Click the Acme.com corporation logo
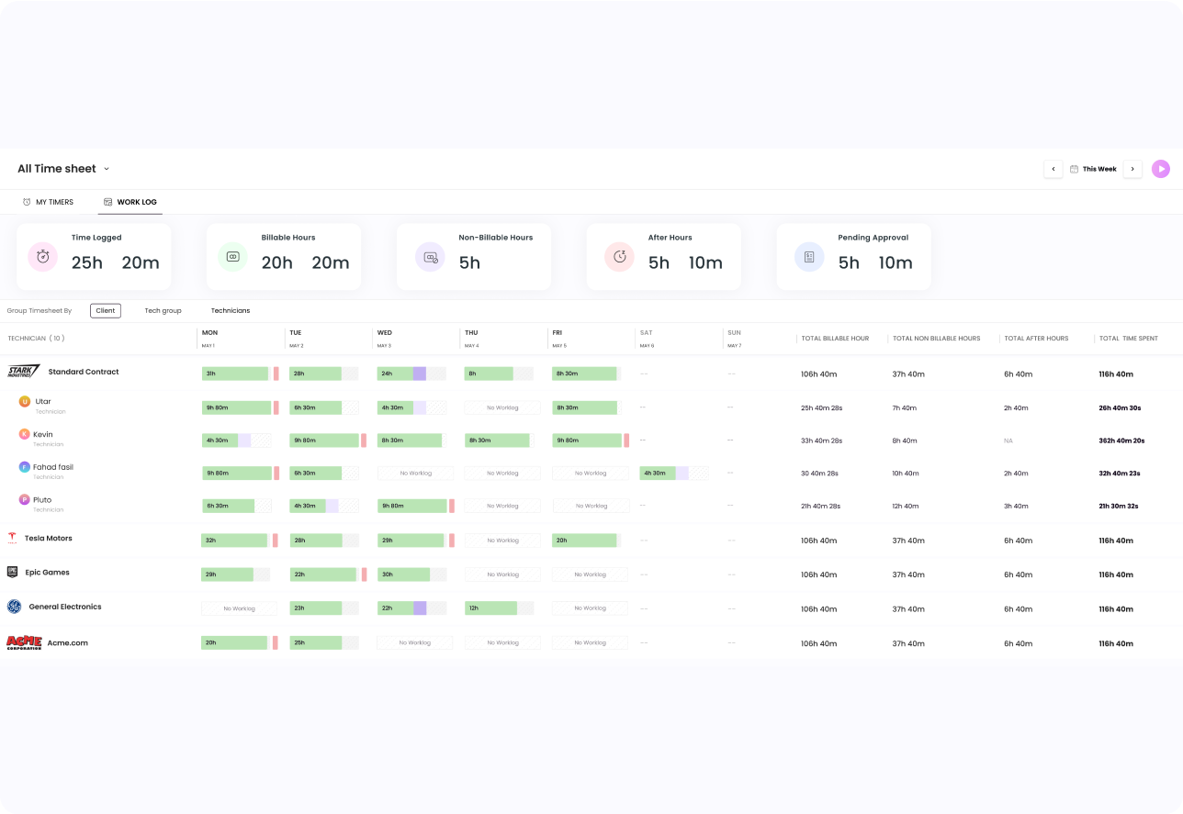Screen dimensions: 1183x814 coord(24,642)
